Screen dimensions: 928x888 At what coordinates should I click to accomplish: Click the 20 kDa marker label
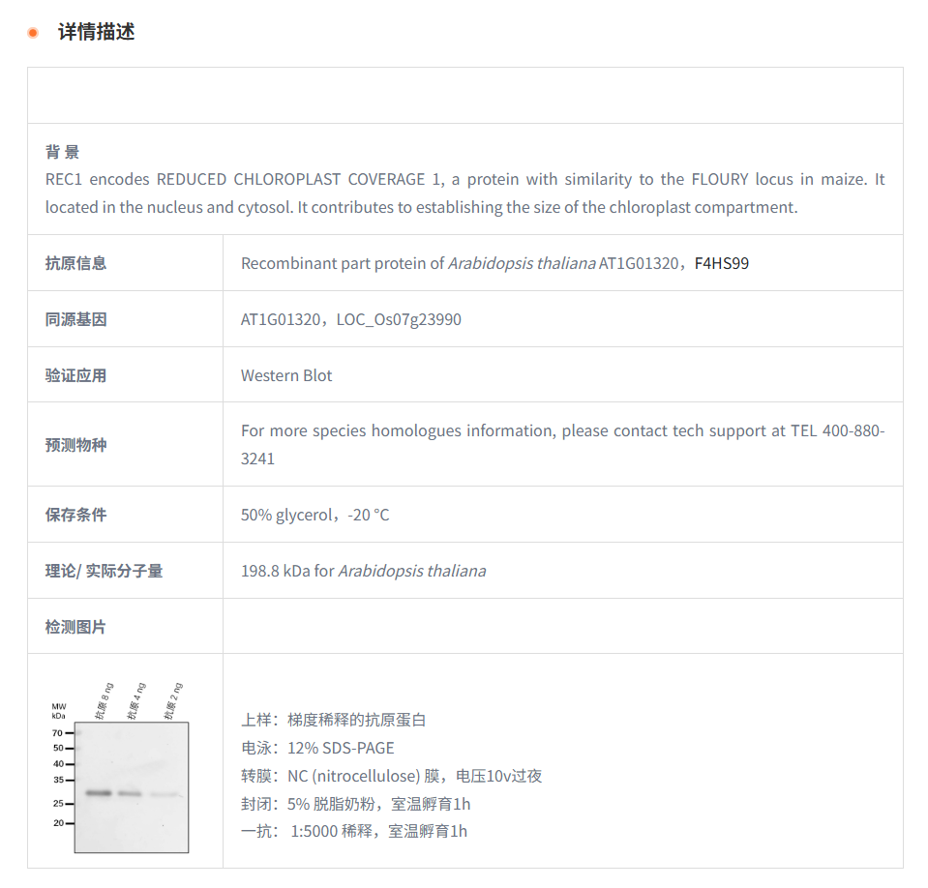pos(58,823)
